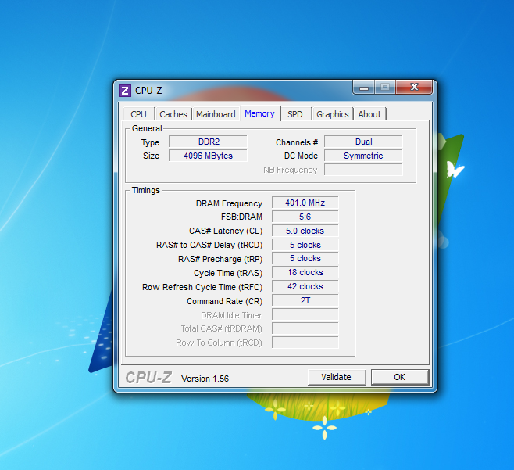514x470 pixels.
Task: Click the Cycle Time value 18 clocks
Action: tap(305, 272)
